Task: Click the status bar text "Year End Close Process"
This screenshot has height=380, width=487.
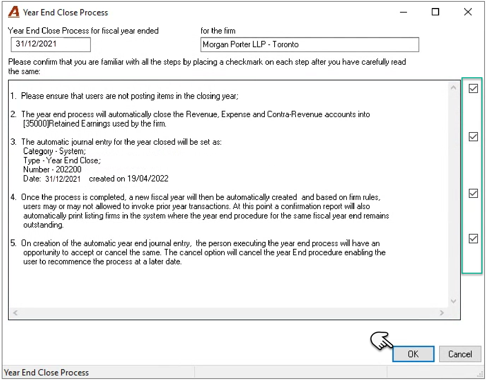Action: pos(46,373)
